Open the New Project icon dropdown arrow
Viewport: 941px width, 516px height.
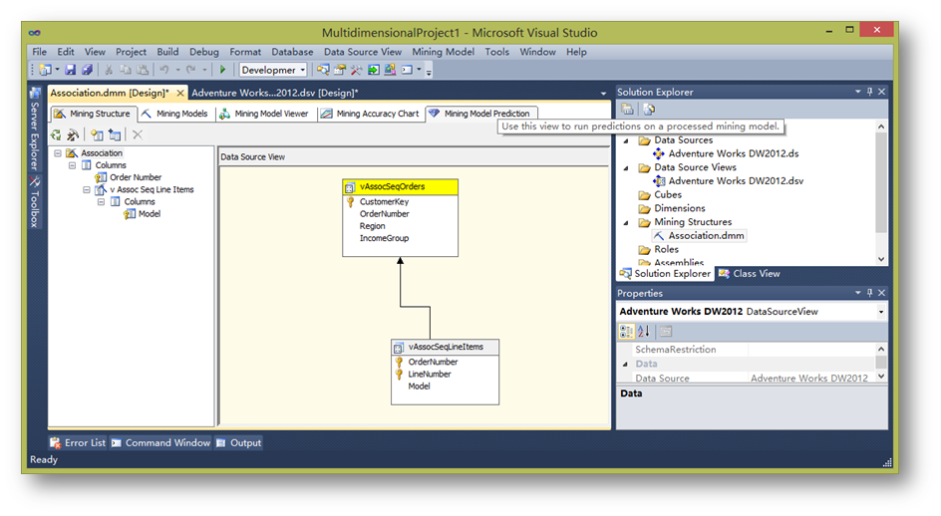57,70
